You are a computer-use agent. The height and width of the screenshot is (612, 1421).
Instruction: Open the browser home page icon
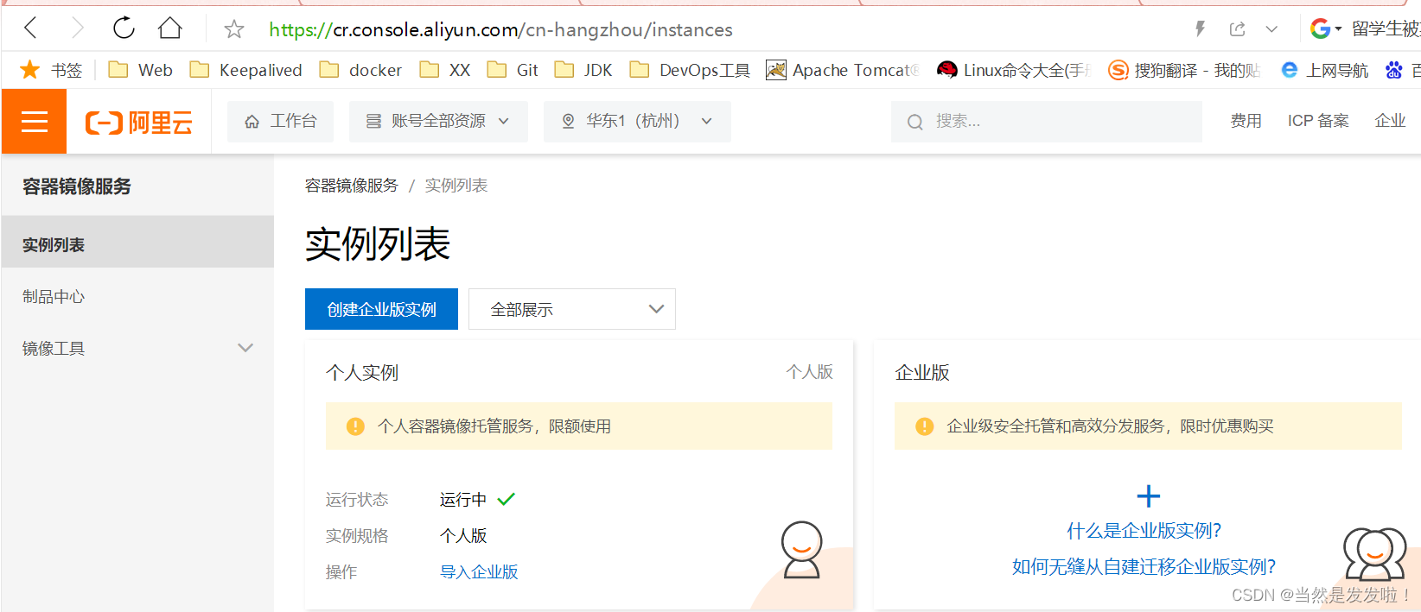pyautogui.click(x=170, y=28)
